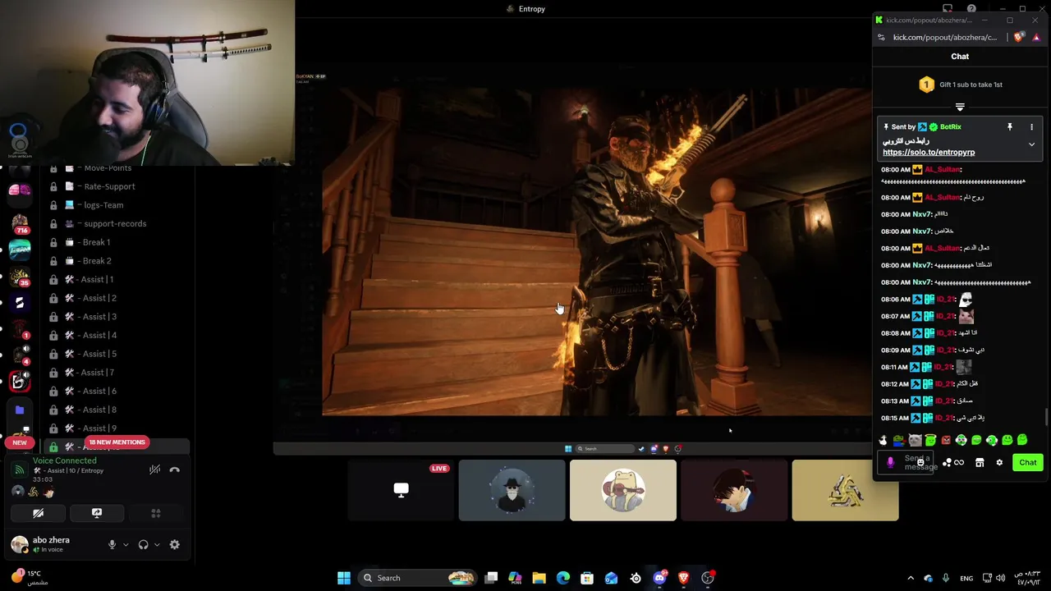Click the 18 NEW MENTIONS pill

(x=117, y=442)
